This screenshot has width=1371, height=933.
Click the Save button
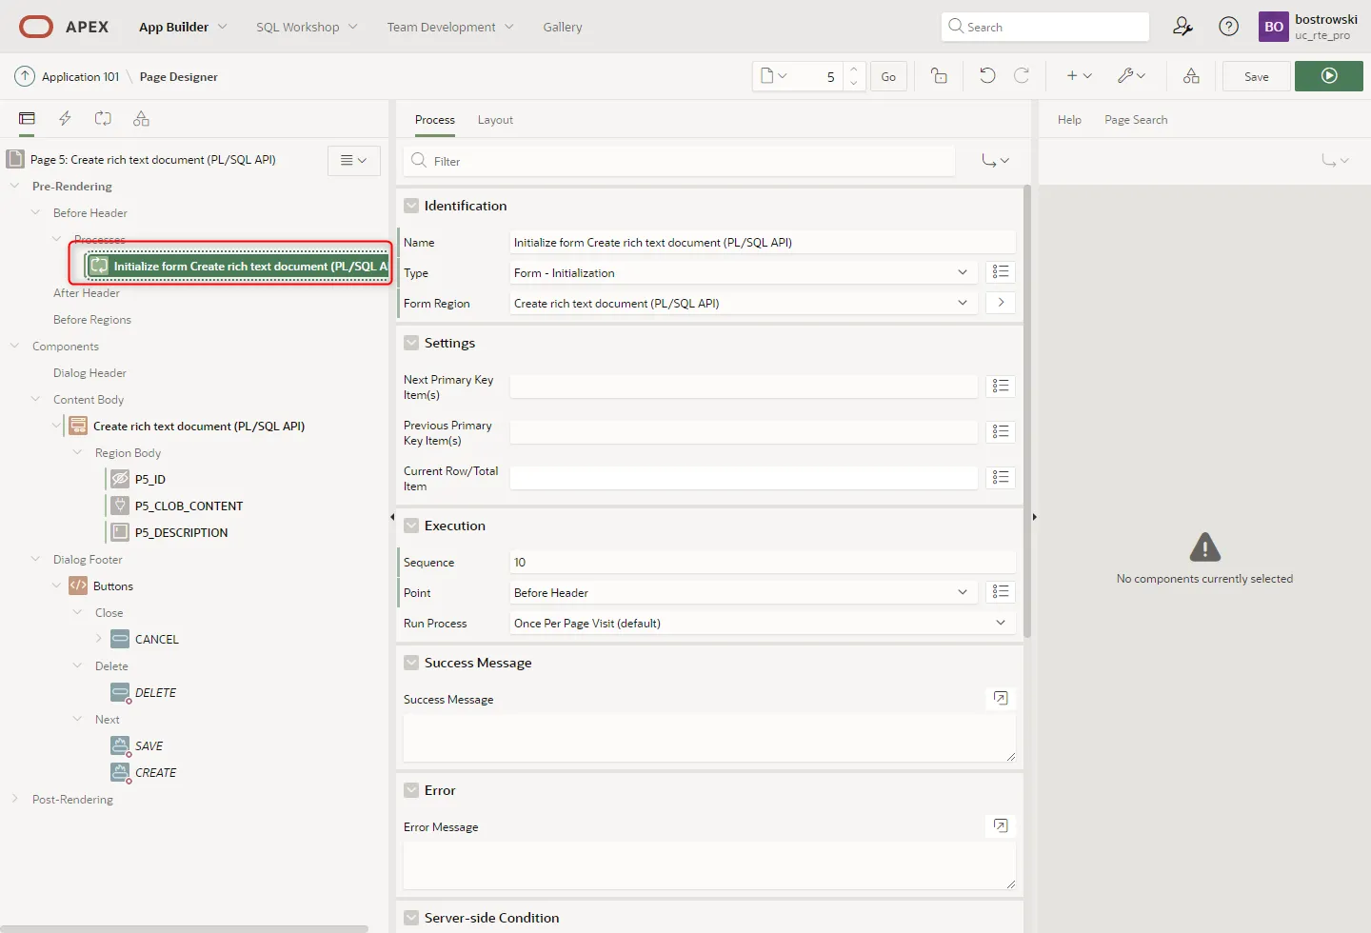pyautogui.click(x=1256, y=76)
